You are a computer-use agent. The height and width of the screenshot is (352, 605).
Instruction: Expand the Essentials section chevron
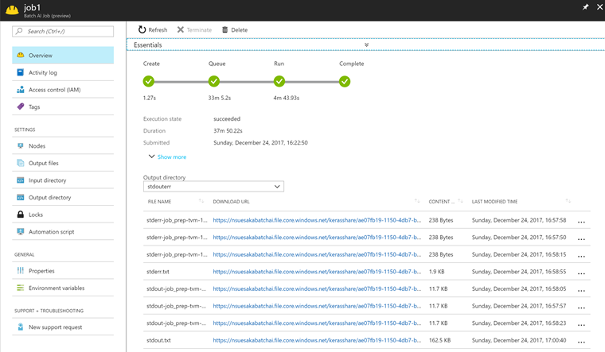pos(366,44)
